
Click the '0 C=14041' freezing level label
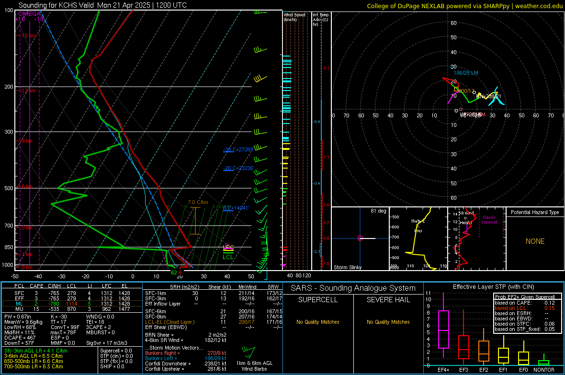tap(236, 208)
